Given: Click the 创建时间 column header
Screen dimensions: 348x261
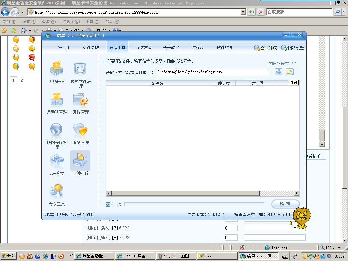Looking at the screenshot, I should pos(256,83).
